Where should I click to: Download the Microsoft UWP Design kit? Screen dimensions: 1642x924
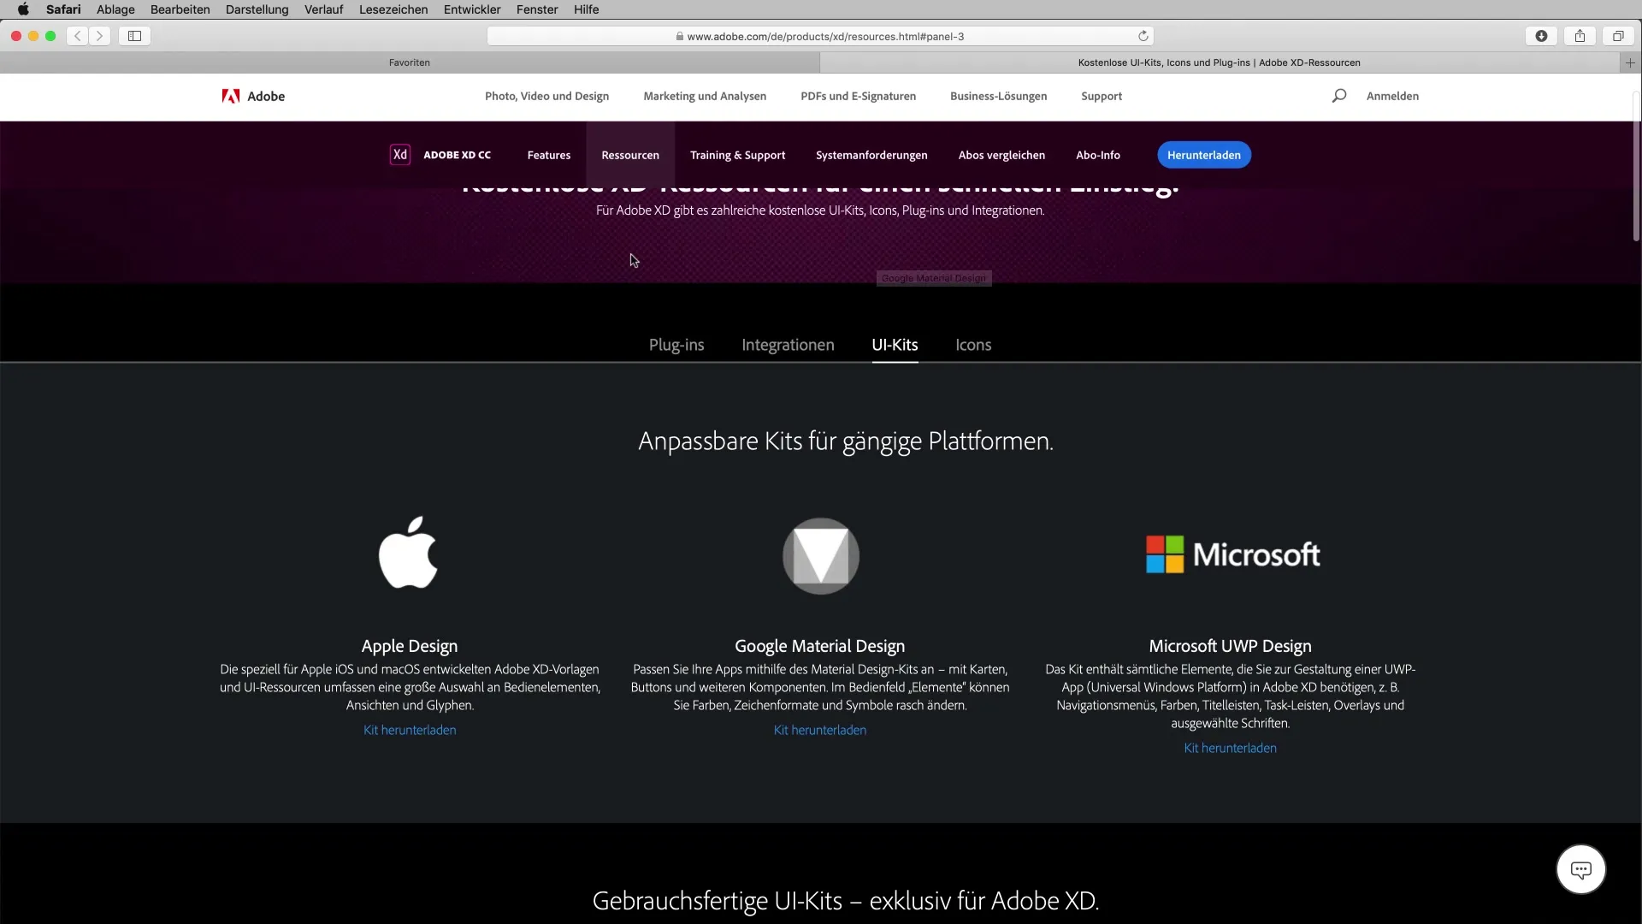(1230, 748)
